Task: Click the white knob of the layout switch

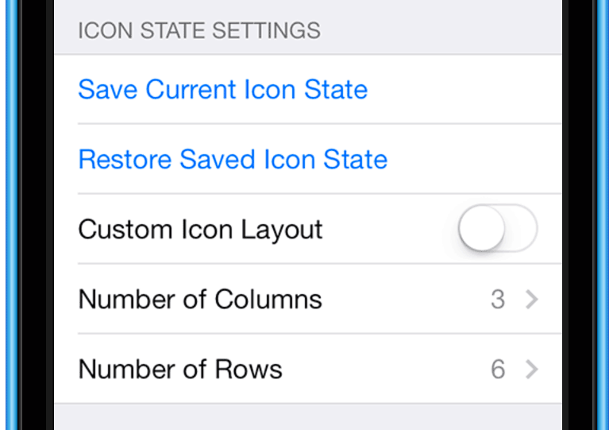Action: [x=482, y=229]
